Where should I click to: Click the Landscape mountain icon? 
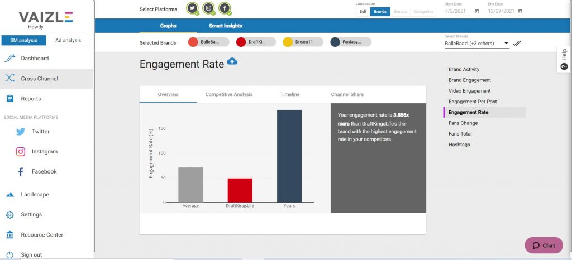(x=10, y=195)
